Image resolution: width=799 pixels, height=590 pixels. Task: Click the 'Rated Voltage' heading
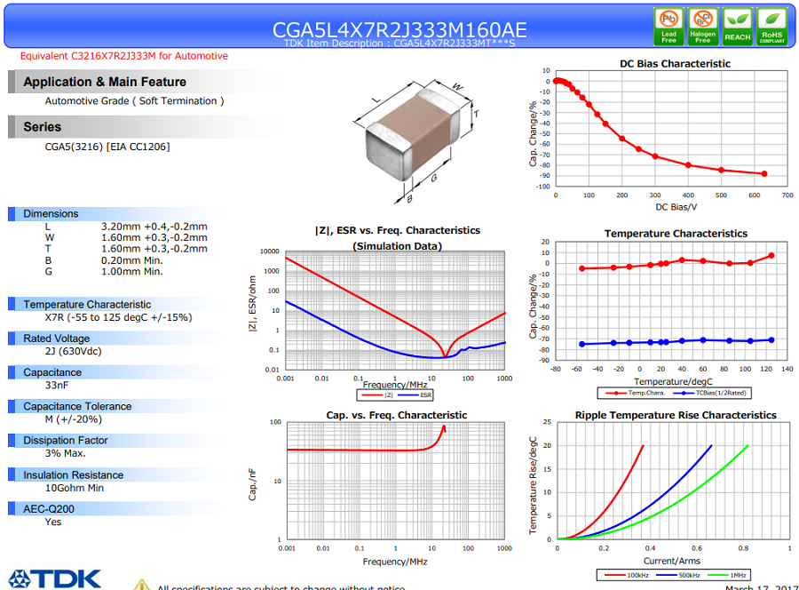[57, 339]
